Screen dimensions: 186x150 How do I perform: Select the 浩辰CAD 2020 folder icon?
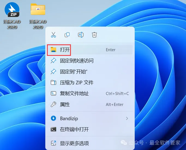pos(38,9)
